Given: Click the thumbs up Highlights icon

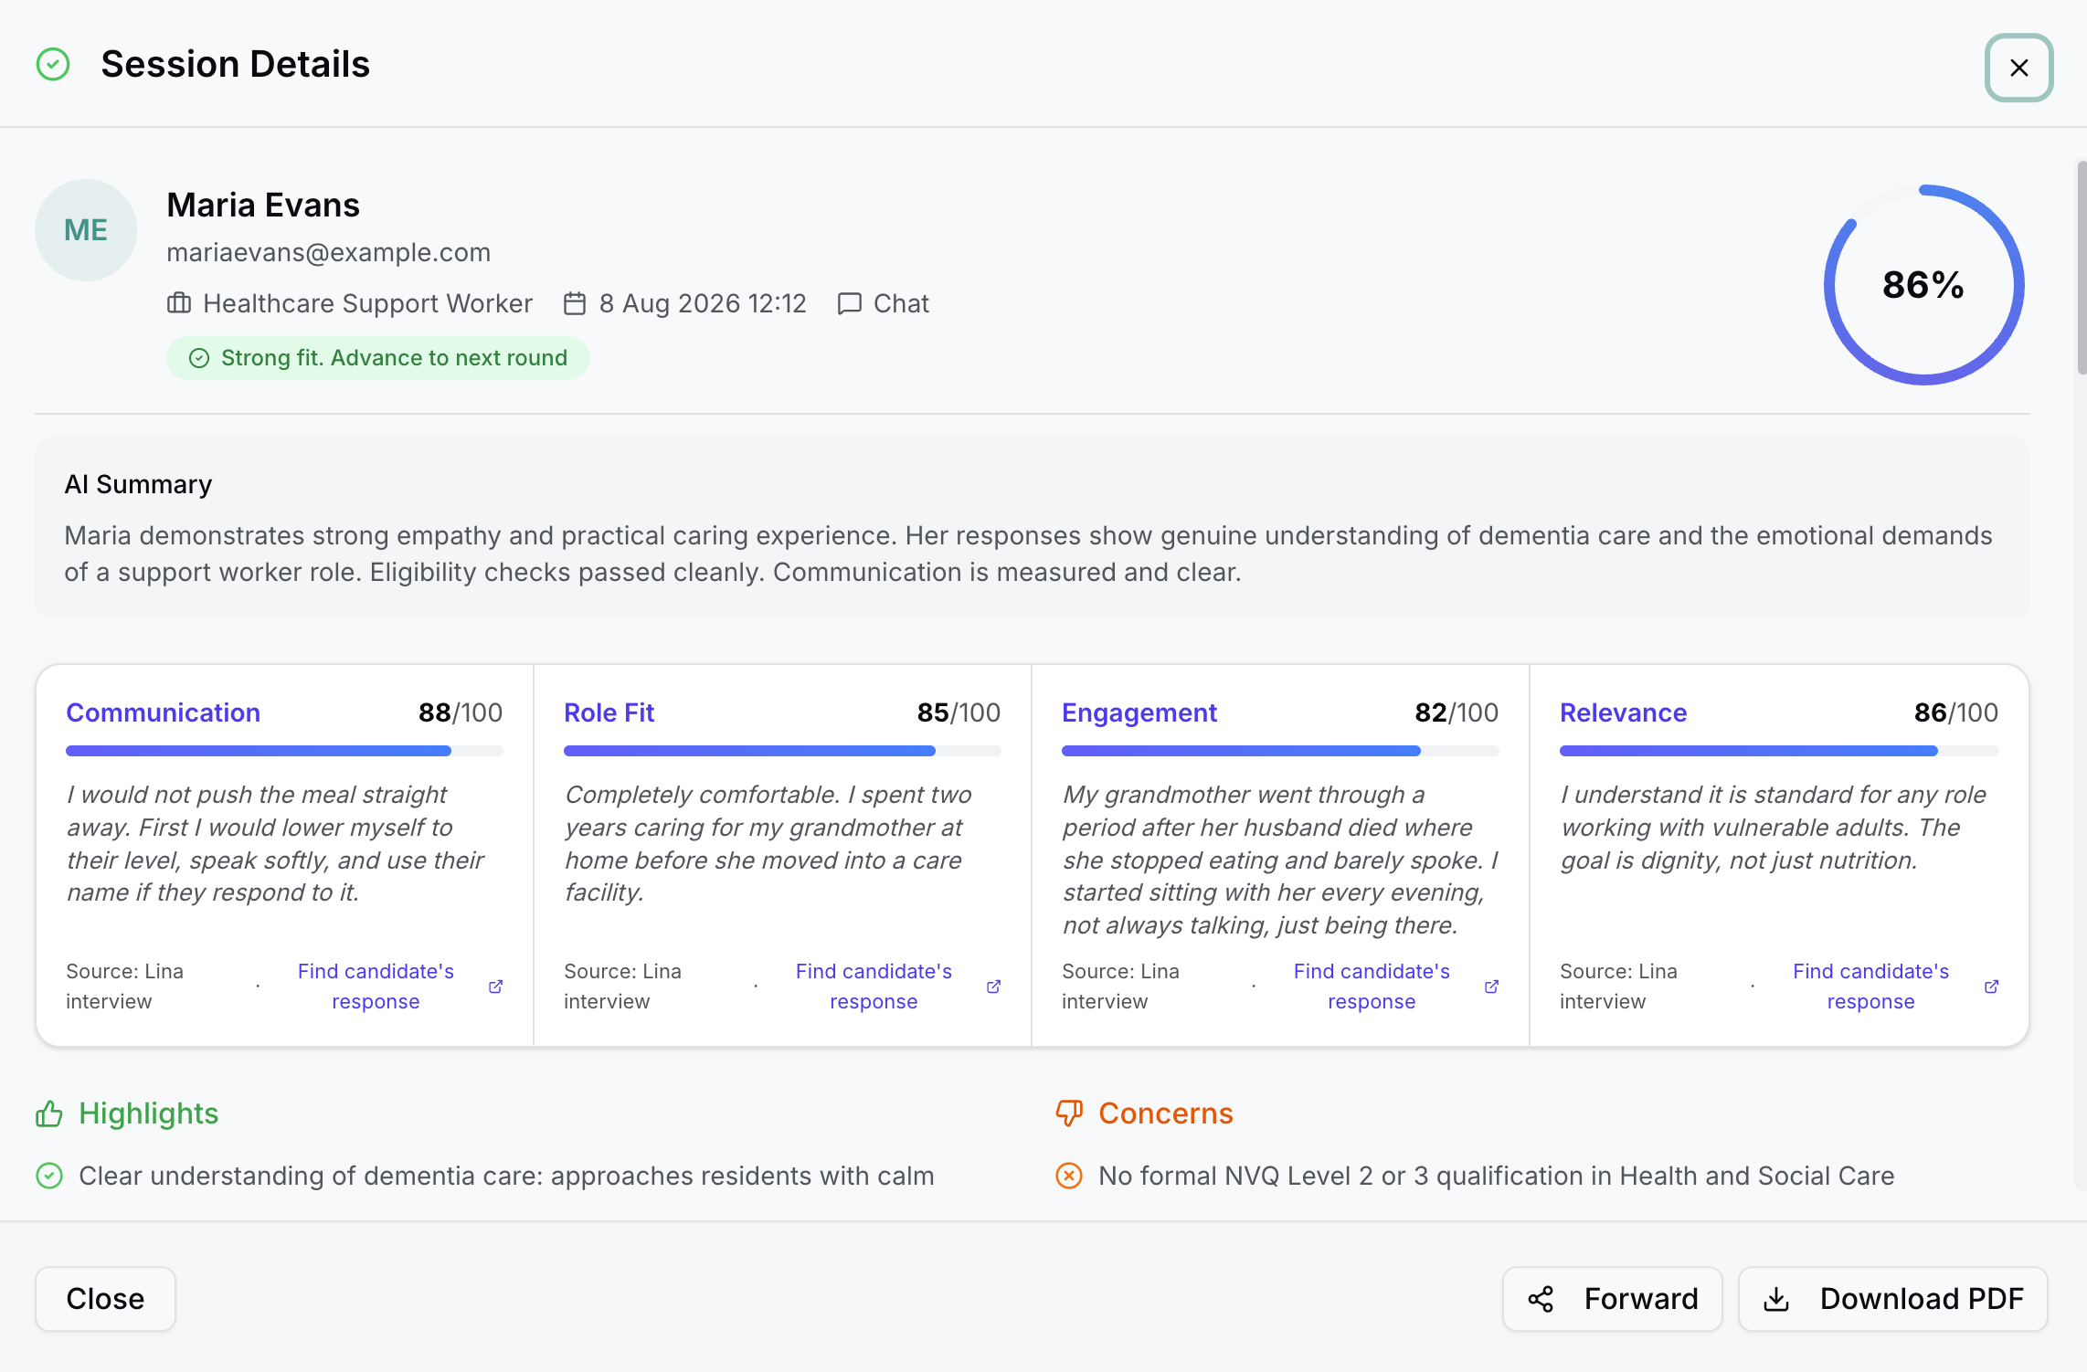Looking at the screenshot, I should click(49, 1113).
